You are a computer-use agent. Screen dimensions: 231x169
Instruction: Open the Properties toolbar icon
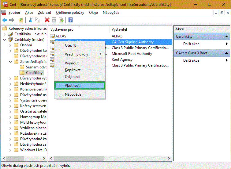(54, 20)
